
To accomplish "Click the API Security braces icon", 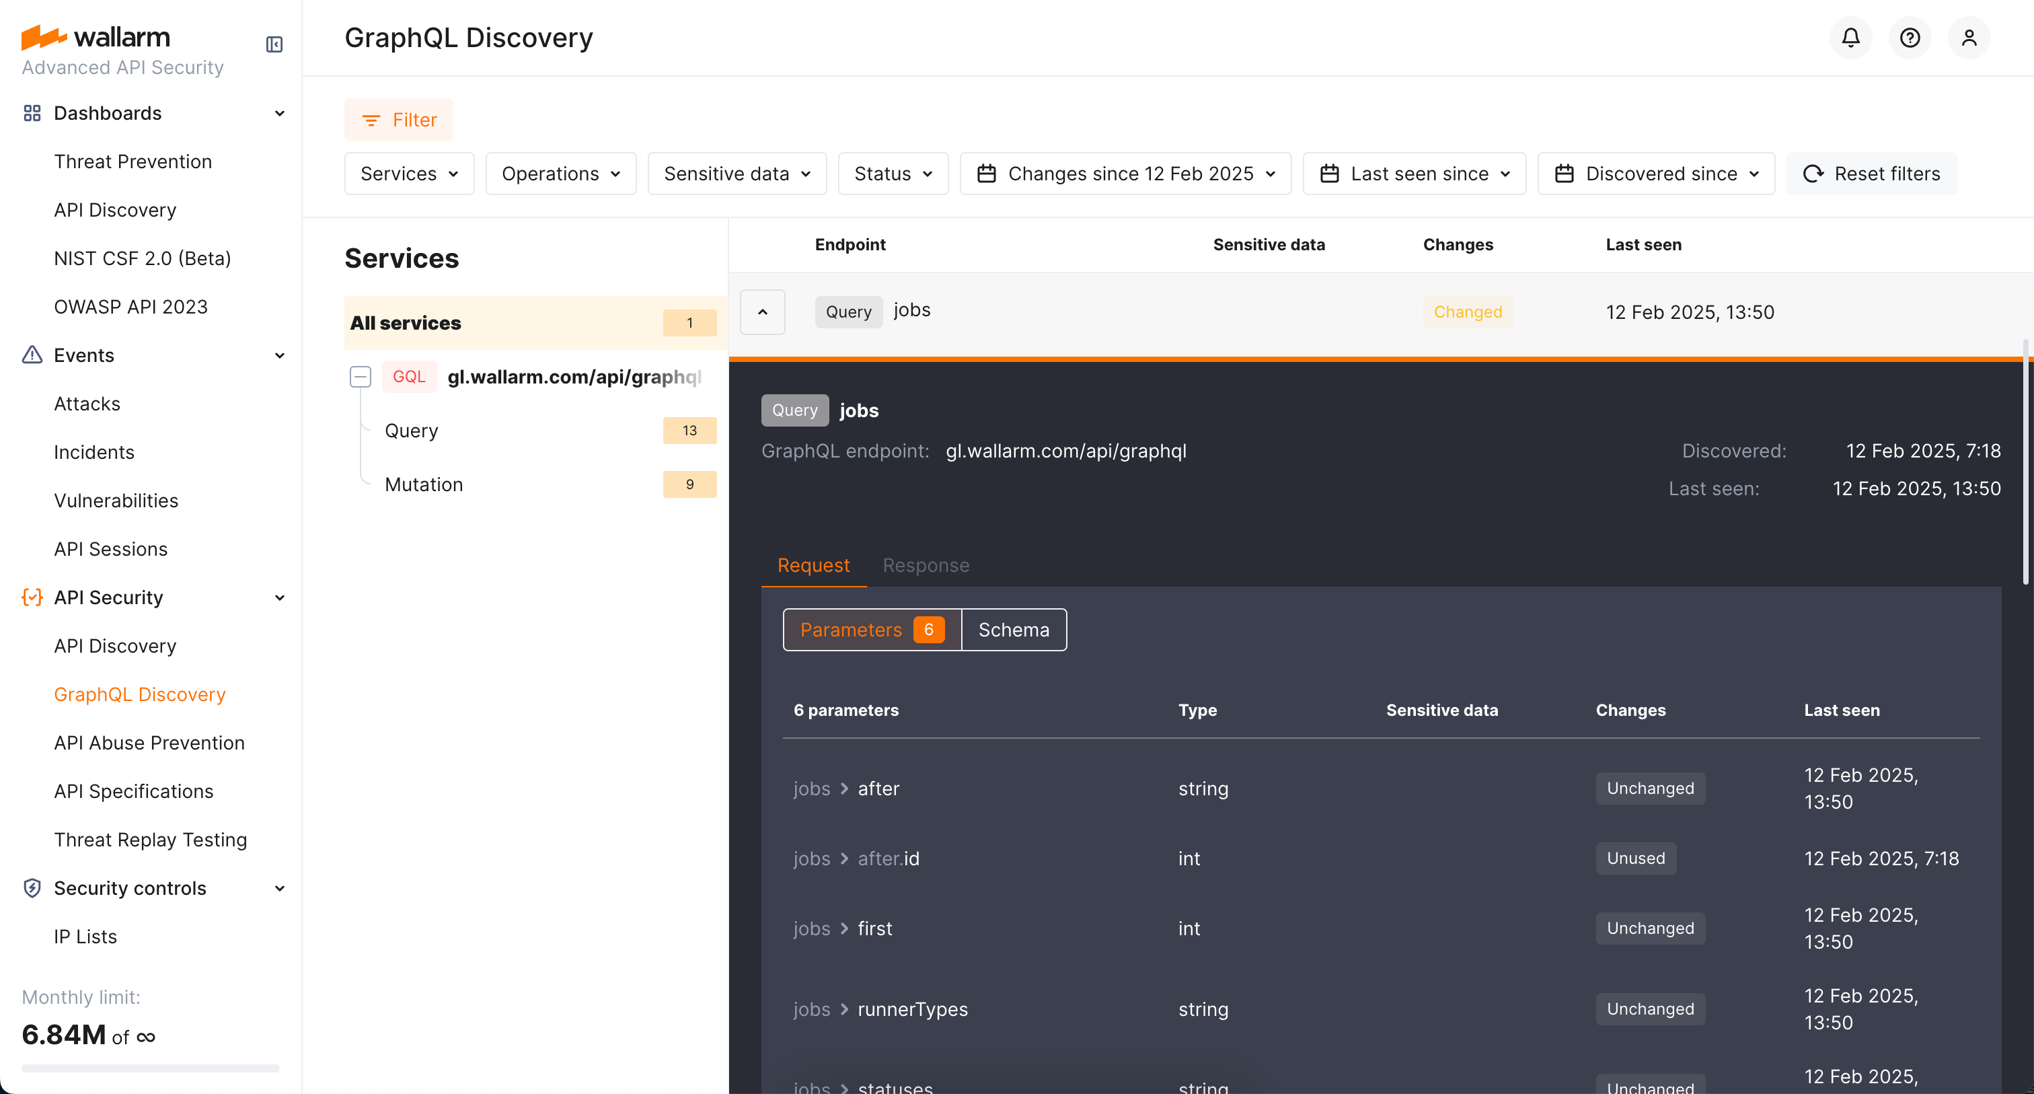I will tap(32, 597).
